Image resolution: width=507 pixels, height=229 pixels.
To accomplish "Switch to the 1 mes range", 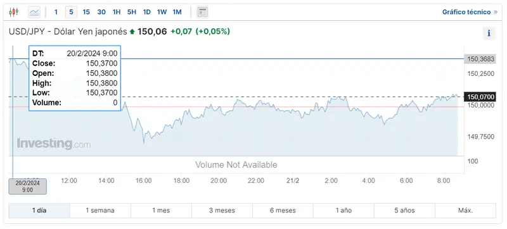I will (x=161, y=211).
